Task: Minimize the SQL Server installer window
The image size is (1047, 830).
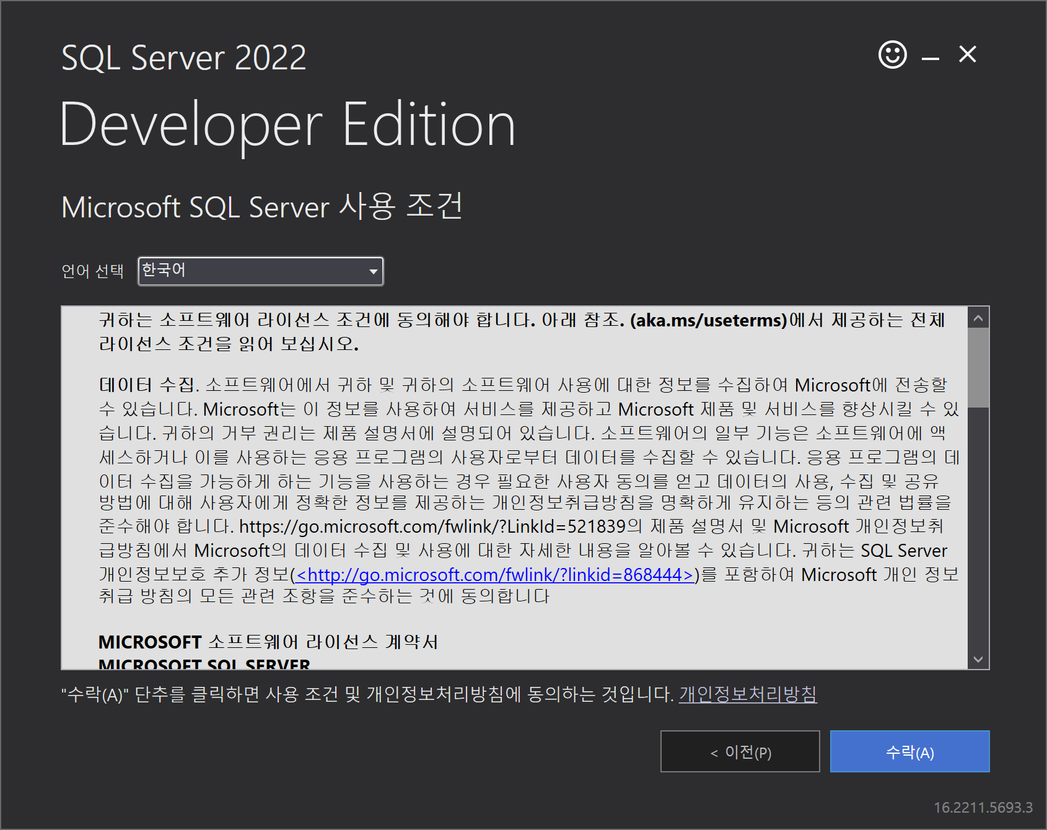Action: click(930, 58)
